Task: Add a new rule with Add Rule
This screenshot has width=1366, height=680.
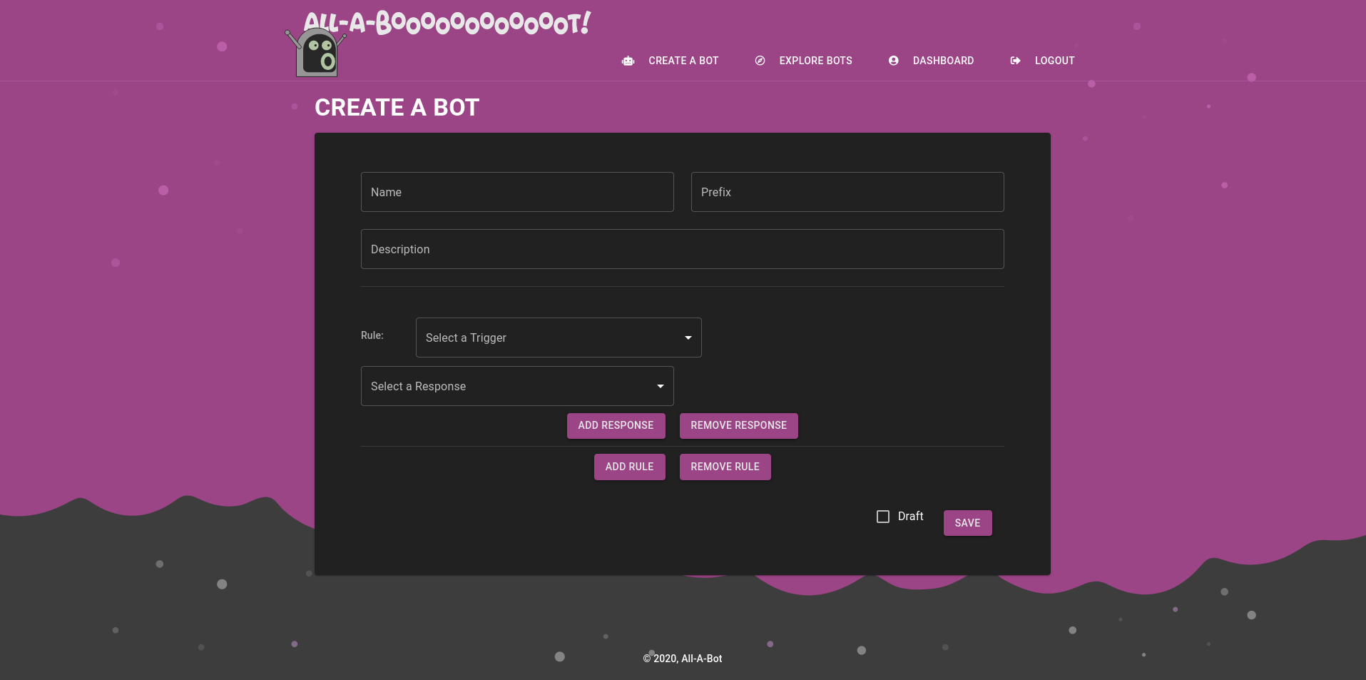Action: 630,467
